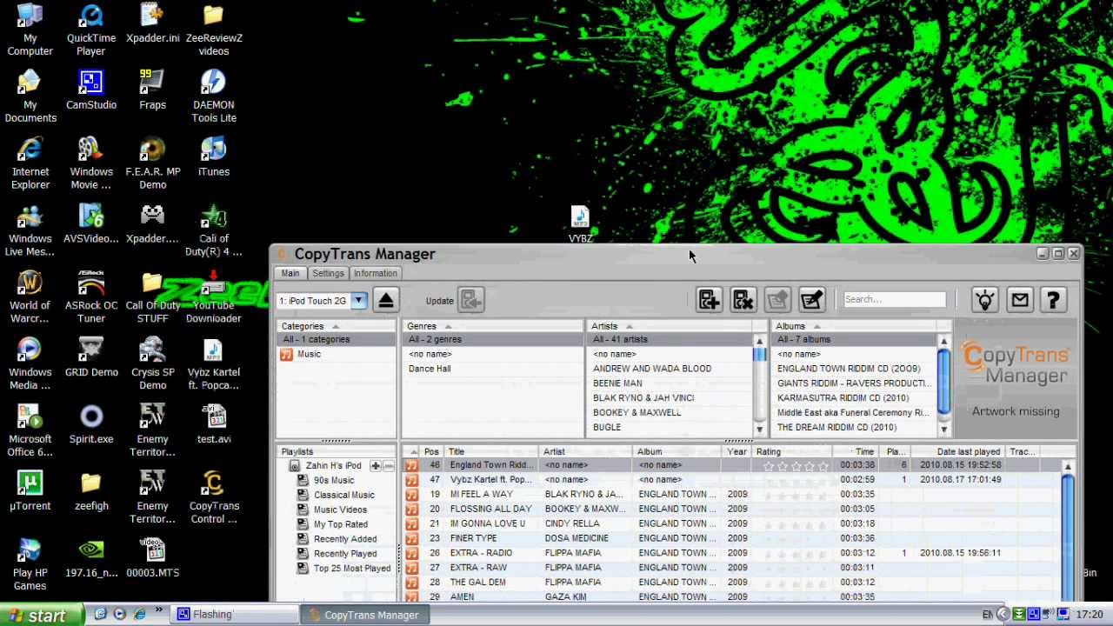Select the CamStudio desktop icon

(x=91, y=90)
